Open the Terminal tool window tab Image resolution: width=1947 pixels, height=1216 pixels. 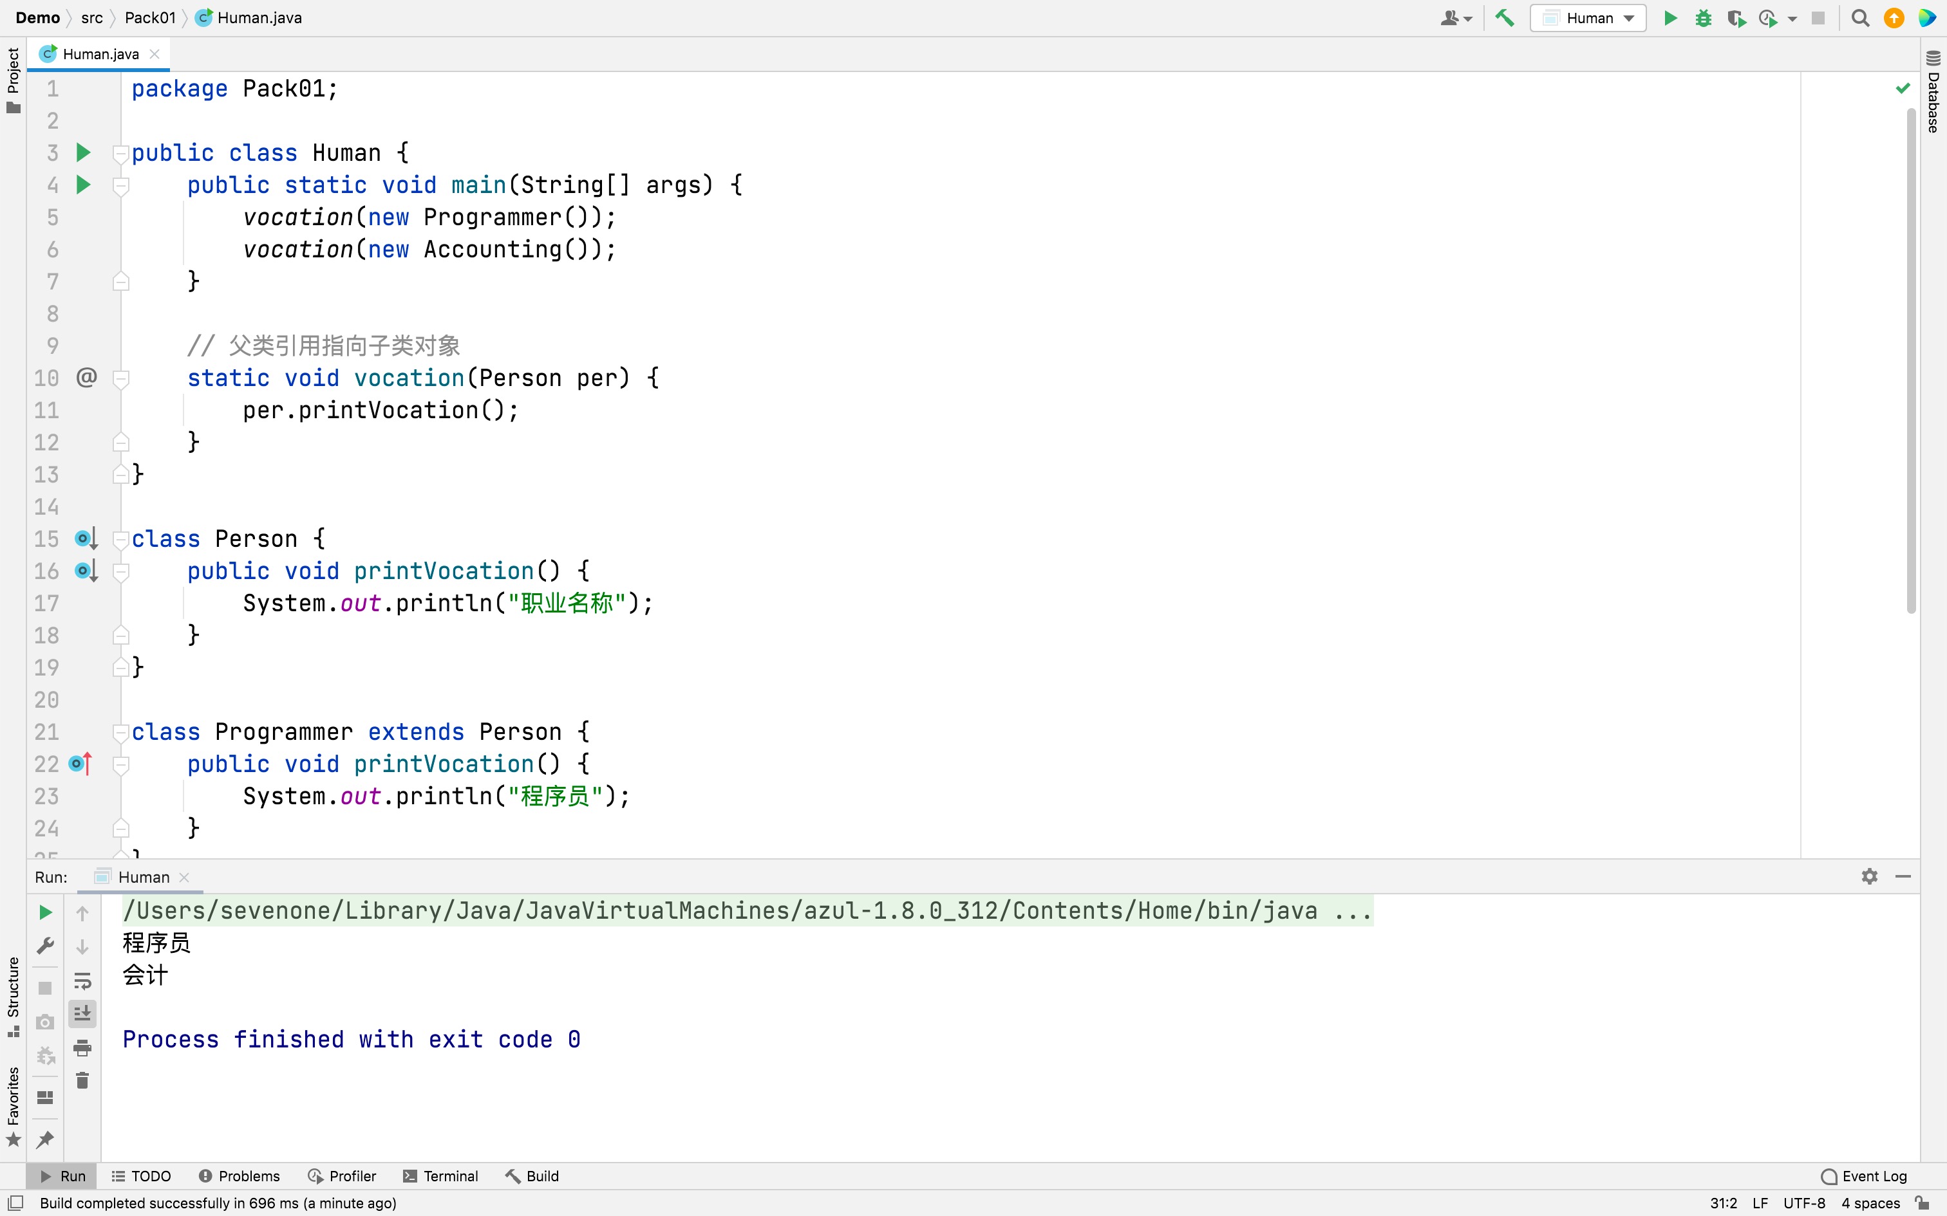click(x=440, y=1176)
